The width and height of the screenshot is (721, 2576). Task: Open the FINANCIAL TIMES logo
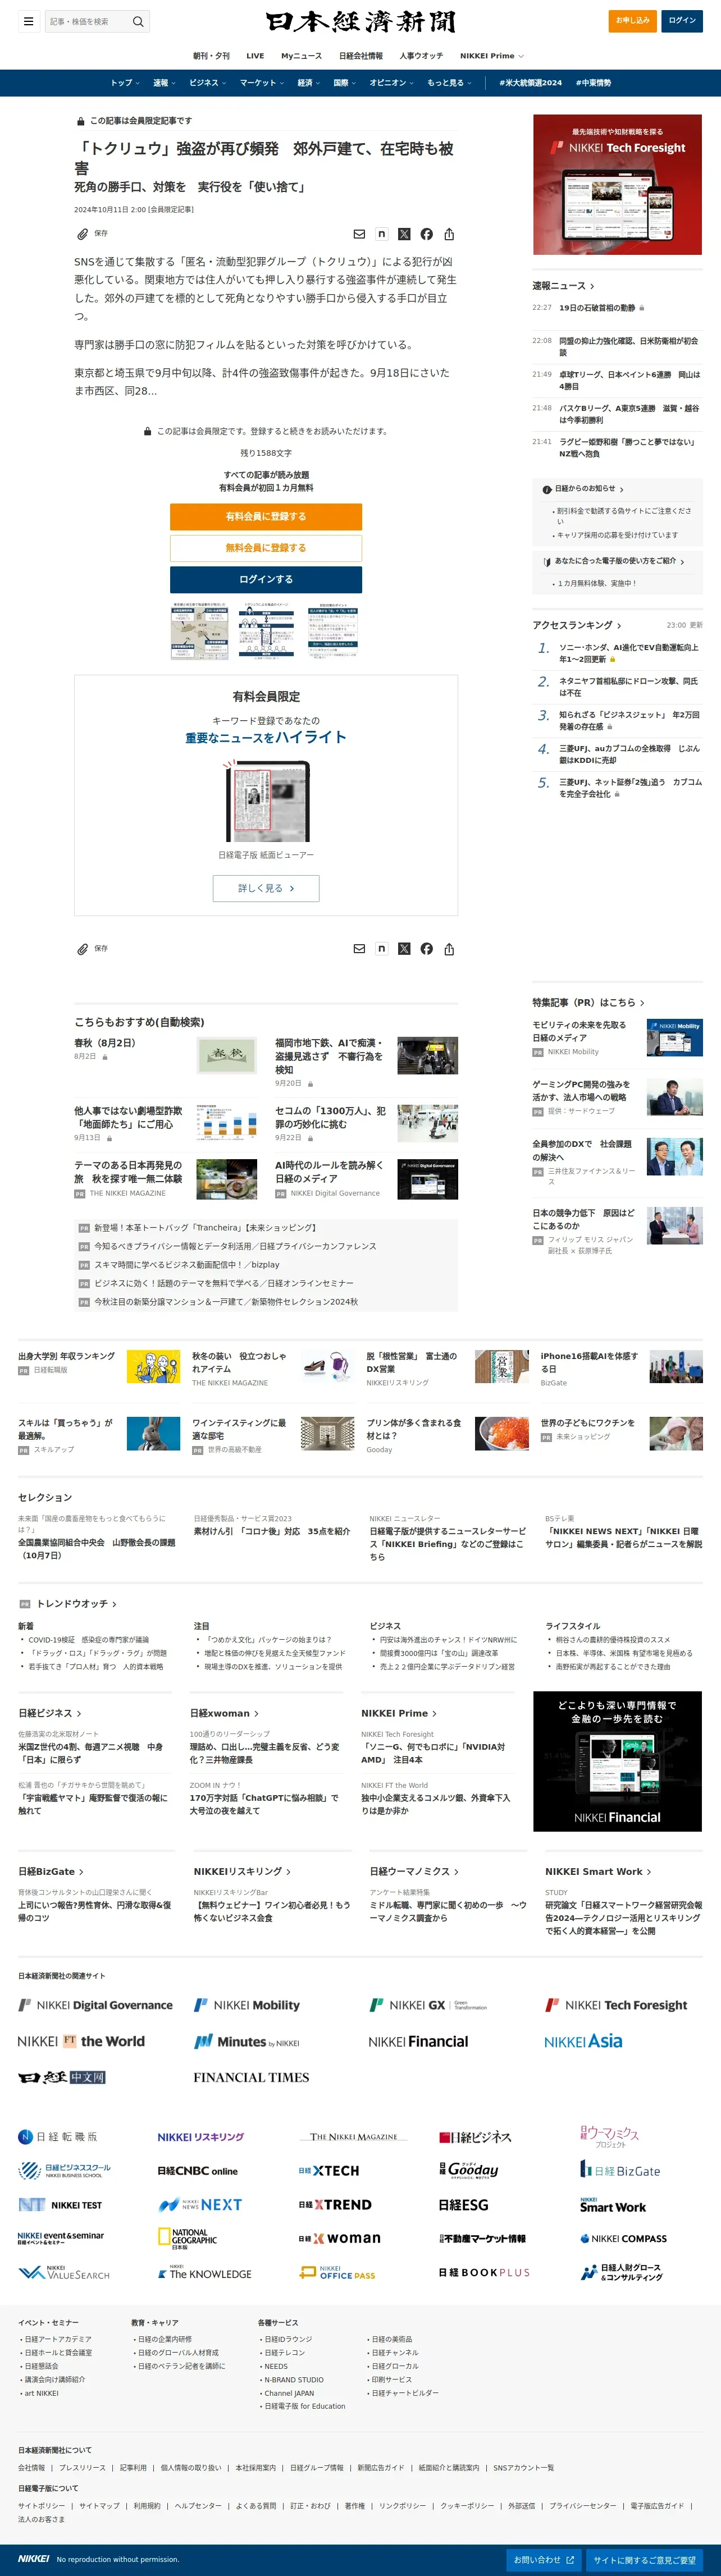251,2078
